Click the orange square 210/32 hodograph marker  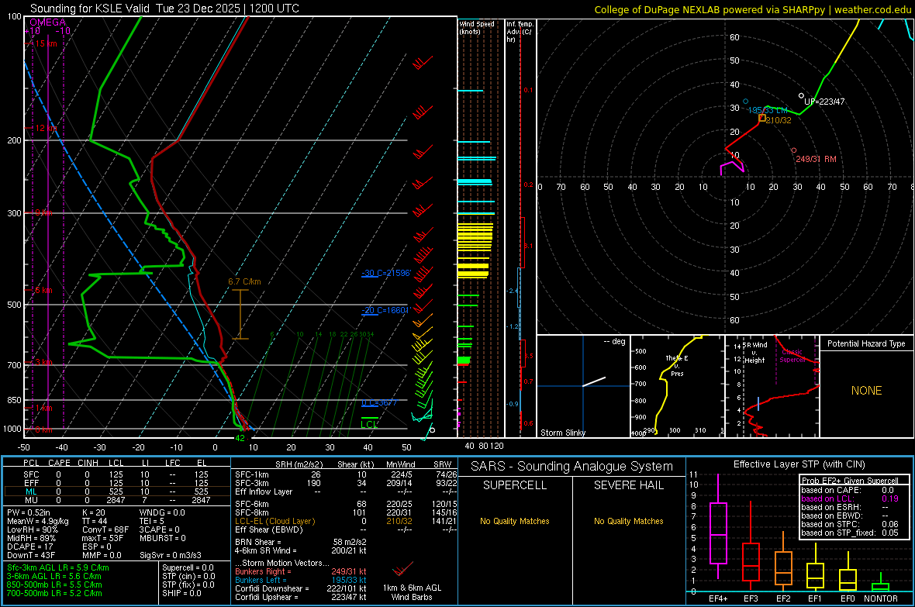762,118
